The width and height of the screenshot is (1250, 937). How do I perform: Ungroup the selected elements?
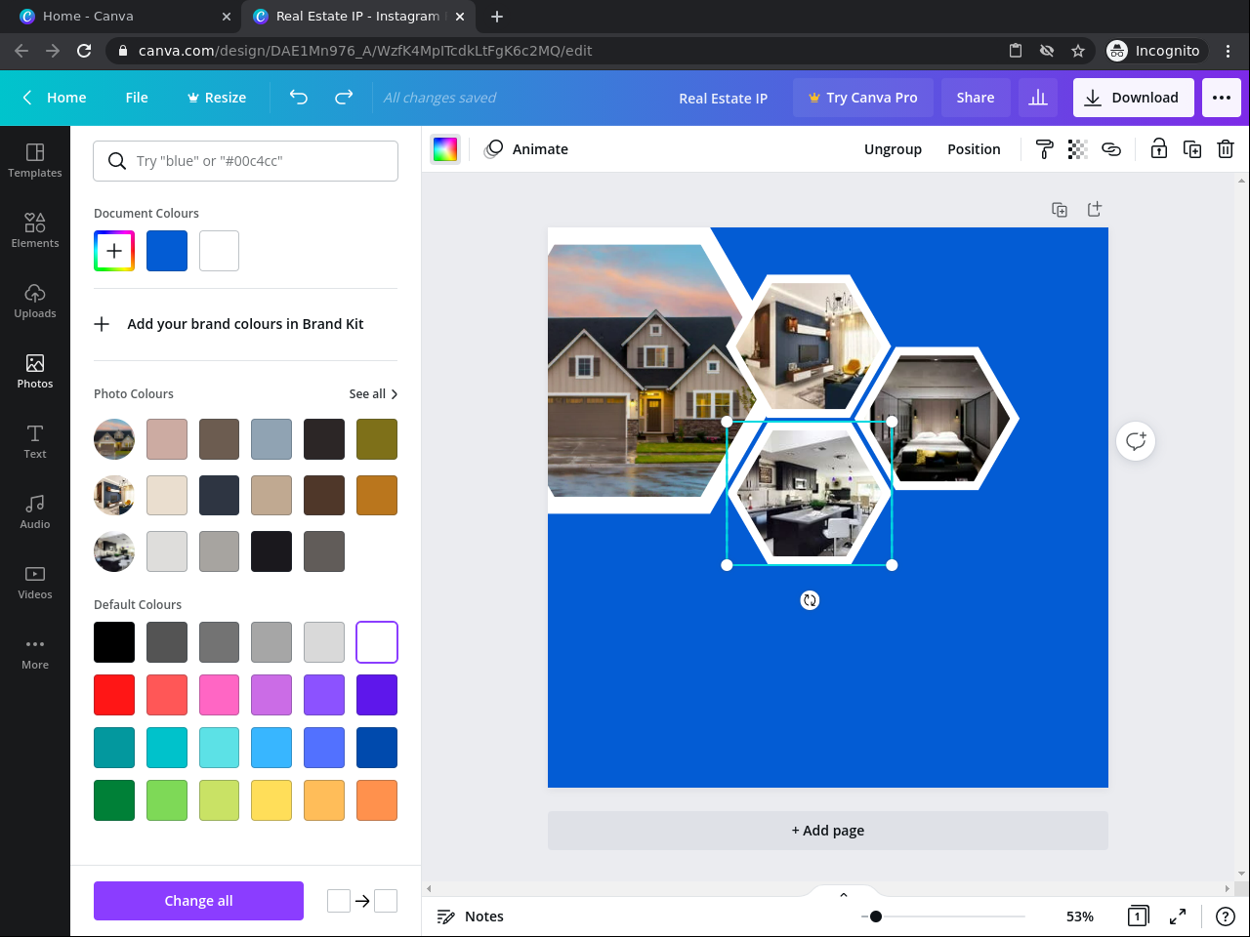tap(893, 149)
